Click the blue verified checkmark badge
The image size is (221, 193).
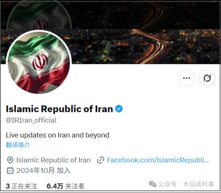pyautogui.click(x=119, y=109)
